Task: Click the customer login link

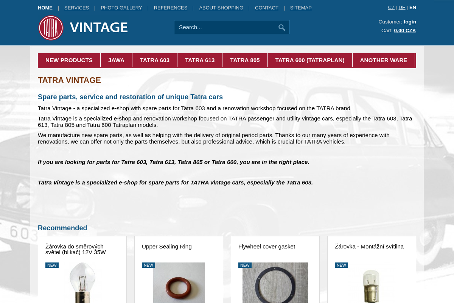Action: 410,22
